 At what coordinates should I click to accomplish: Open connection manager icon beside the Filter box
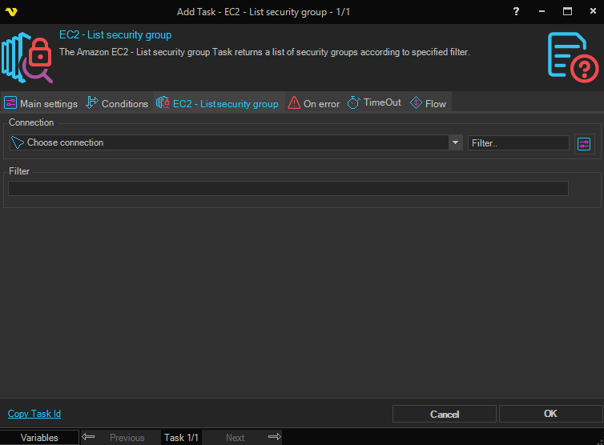584,143
